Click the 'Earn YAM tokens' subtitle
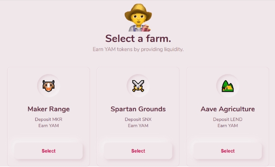 pos(138,49)
